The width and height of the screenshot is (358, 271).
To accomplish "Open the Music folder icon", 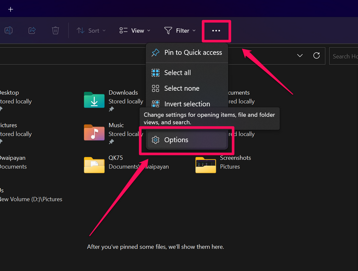I will point(94,132).
